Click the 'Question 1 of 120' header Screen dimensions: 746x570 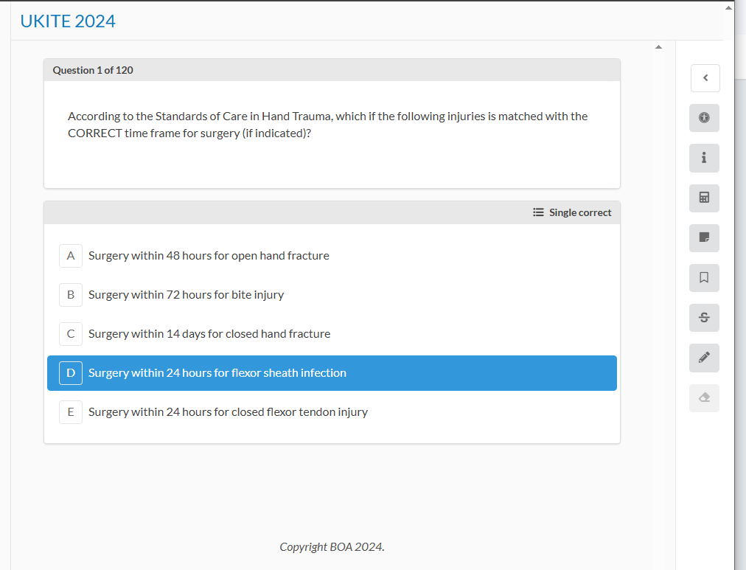click(93, 70)
